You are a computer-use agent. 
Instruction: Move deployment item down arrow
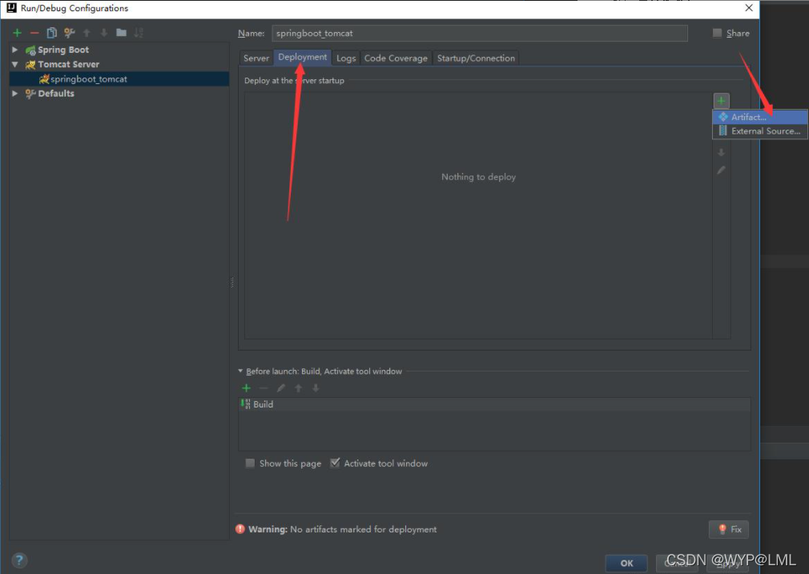(x=721, y=153)
